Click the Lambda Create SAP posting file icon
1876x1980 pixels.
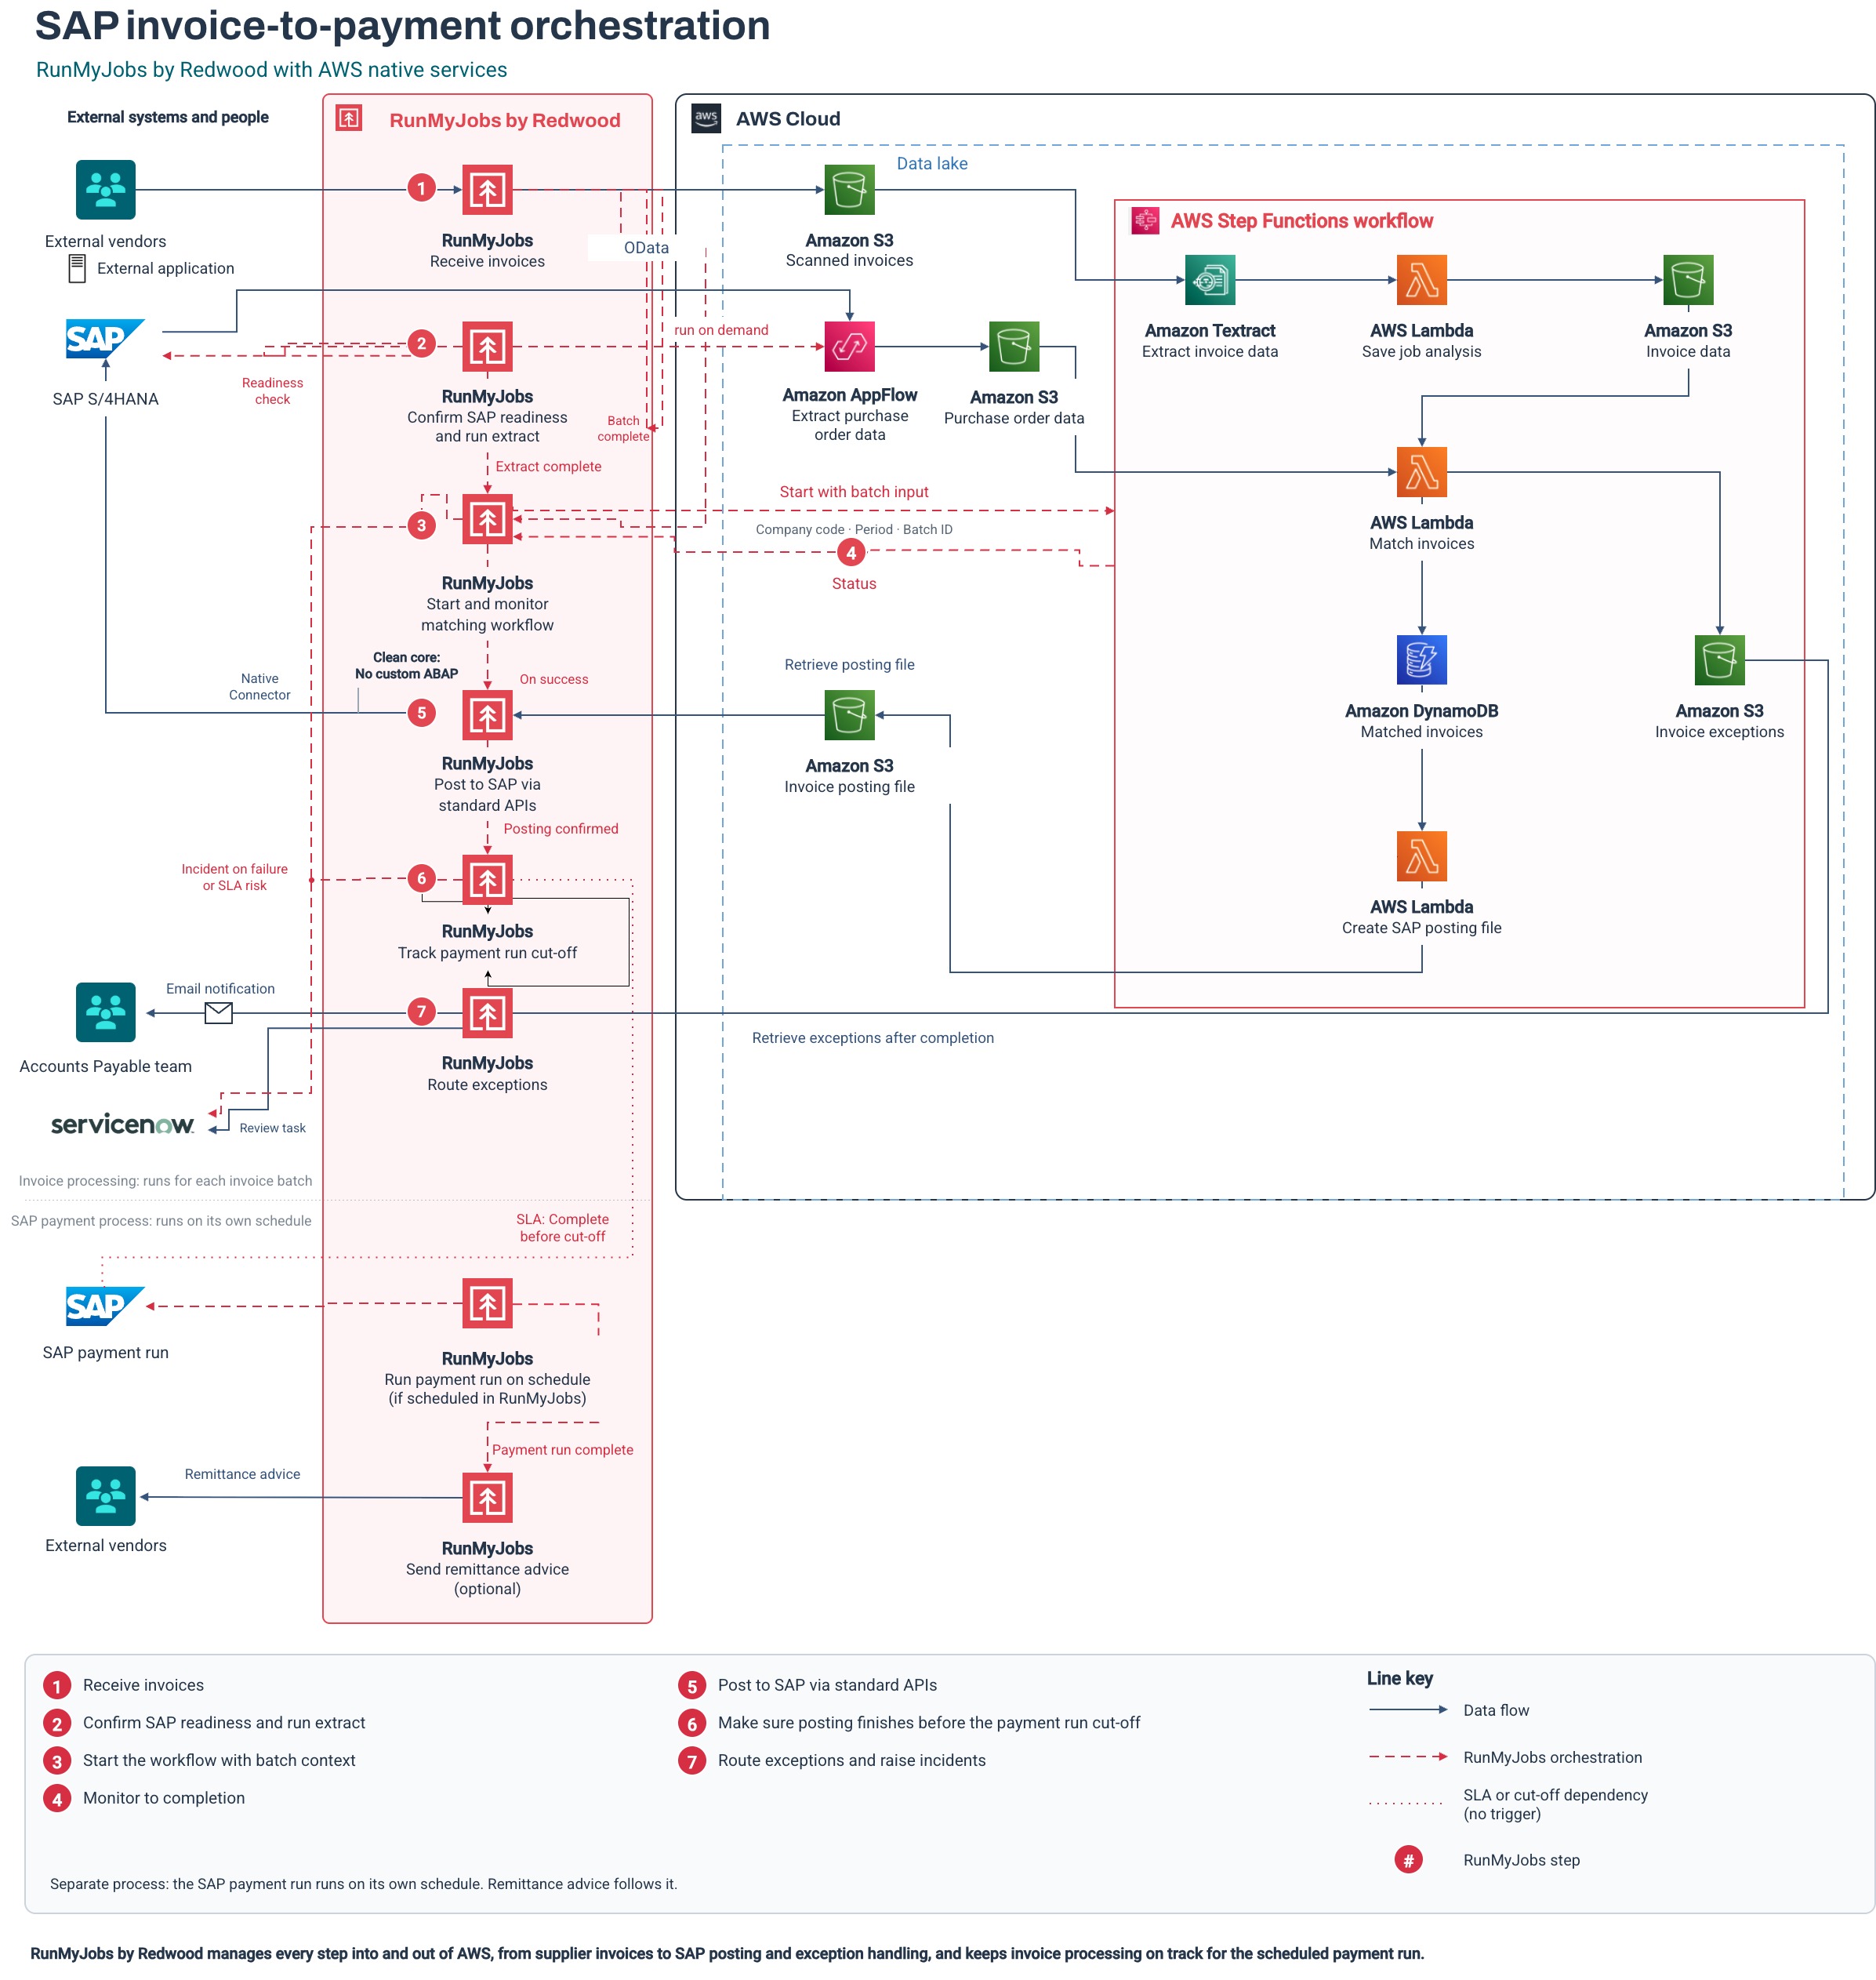pos(1421,856)
